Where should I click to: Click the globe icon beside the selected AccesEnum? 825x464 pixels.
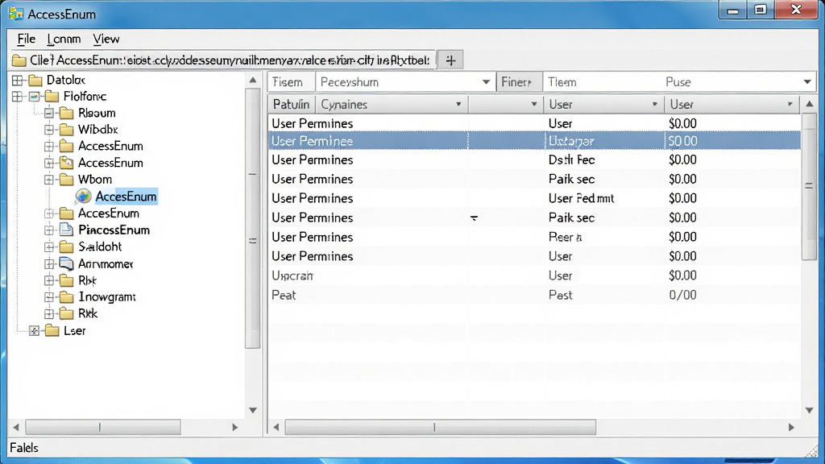tap(83, 197)
